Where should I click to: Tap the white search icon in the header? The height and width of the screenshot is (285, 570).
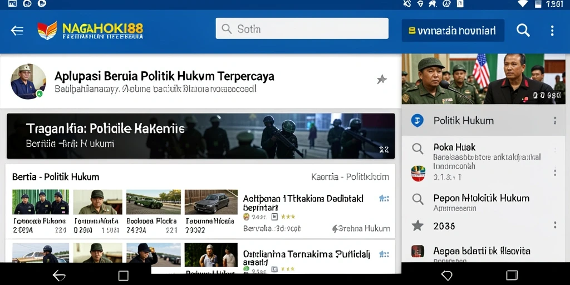click(x=523, y=31)
